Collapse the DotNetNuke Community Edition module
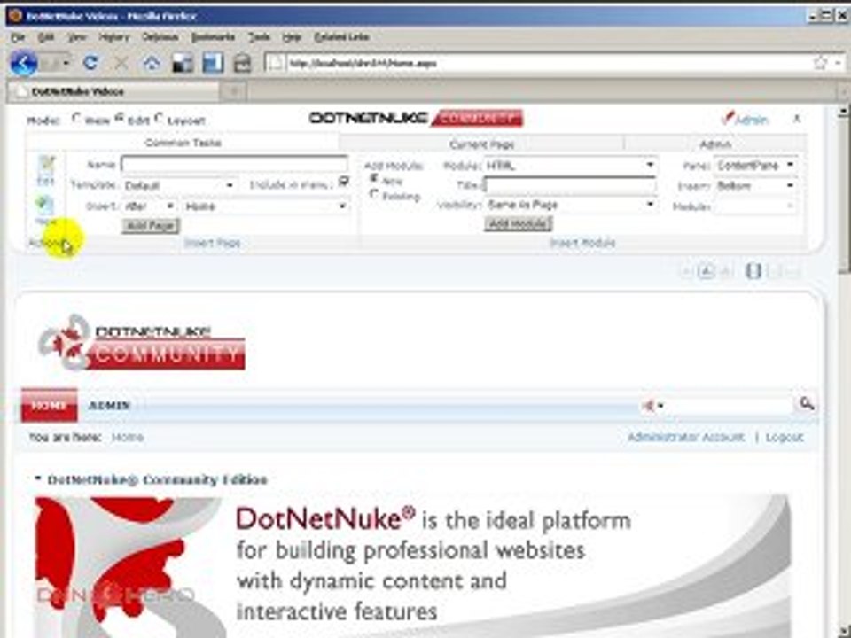851x638 pixels. pyautogui.click(x=37, y=478)
